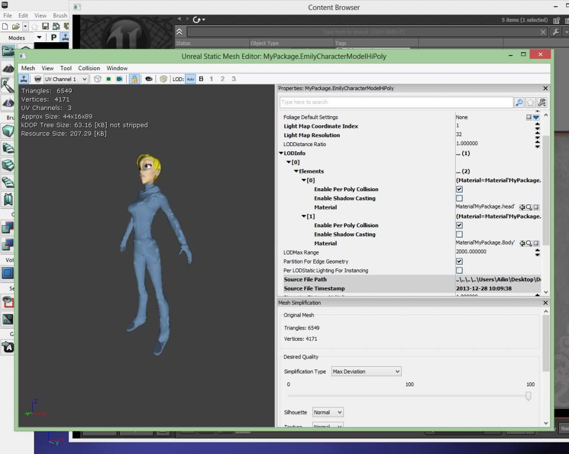Open the Tool menu
569x454 pixels.
click(66, 68)
